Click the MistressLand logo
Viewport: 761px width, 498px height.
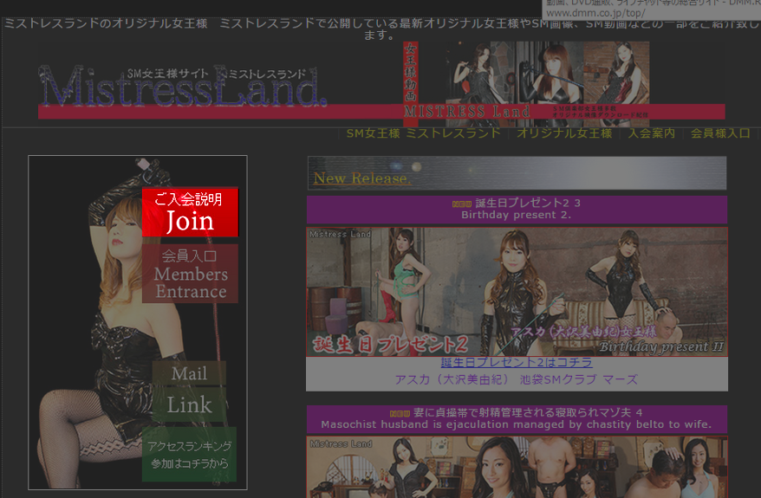point(182,88)
